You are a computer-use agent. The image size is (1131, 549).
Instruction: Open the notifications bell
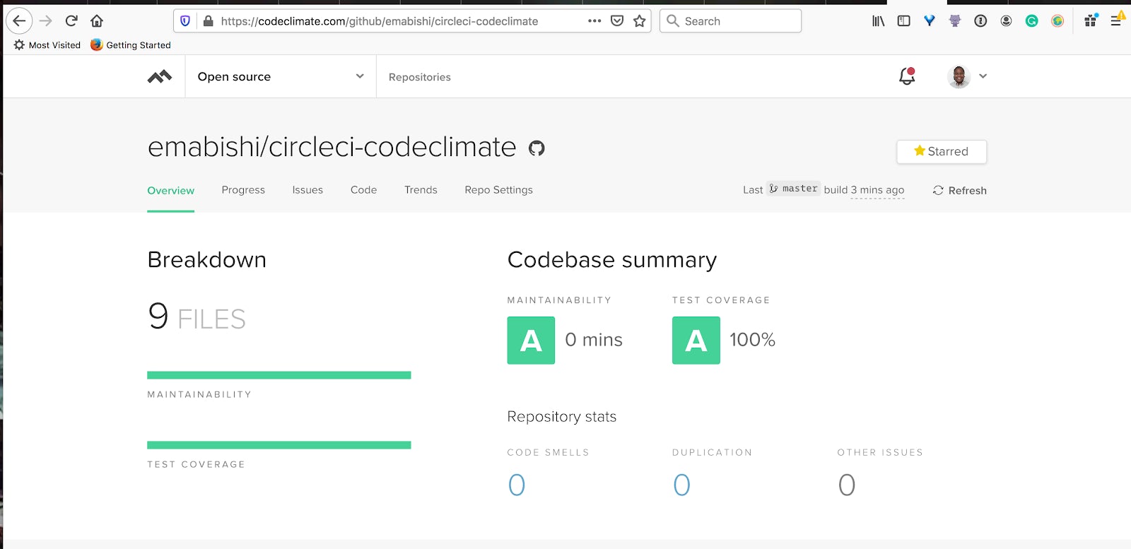(907, 76)
